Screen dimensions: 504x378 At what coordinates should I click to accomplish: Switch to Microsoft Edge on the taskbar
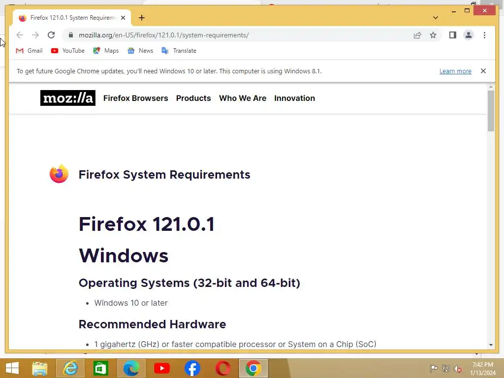point(131,368)
